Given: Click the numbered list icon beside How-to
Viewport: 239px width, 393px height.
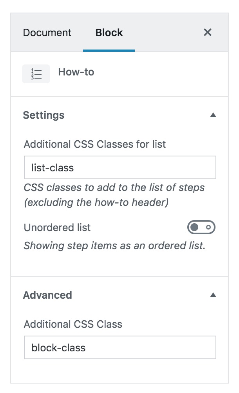Looking at the screenshot, I should tap(36, 73).
